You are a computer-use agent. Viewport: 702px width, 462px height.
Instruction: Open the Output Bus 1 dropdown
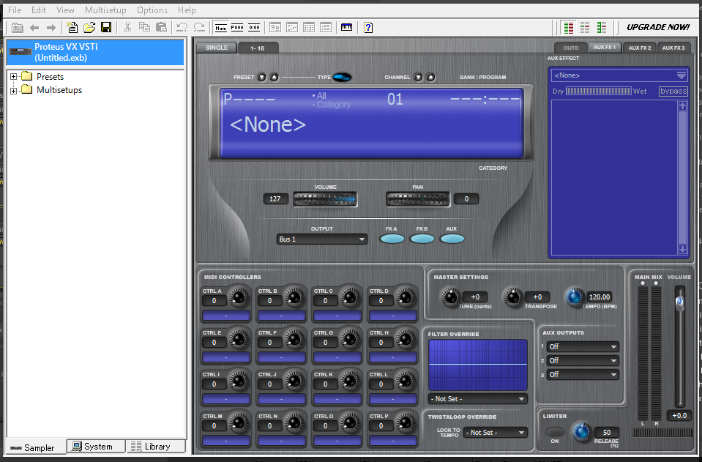(x=322, y=239)
